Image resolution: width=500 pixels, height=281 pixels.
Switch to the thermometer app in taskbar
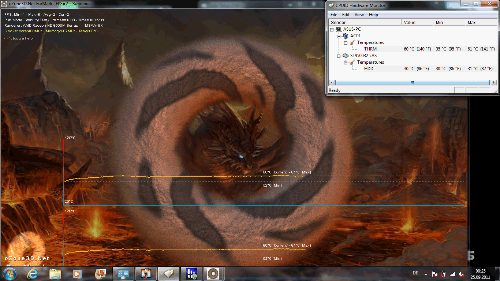point(146,274)
